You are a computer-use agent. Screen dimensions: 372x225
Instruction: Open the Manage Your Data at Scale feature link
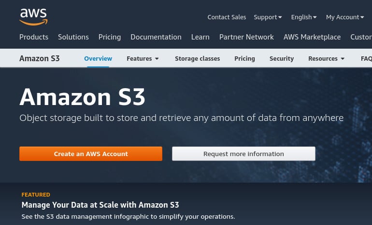coord(100,205)
